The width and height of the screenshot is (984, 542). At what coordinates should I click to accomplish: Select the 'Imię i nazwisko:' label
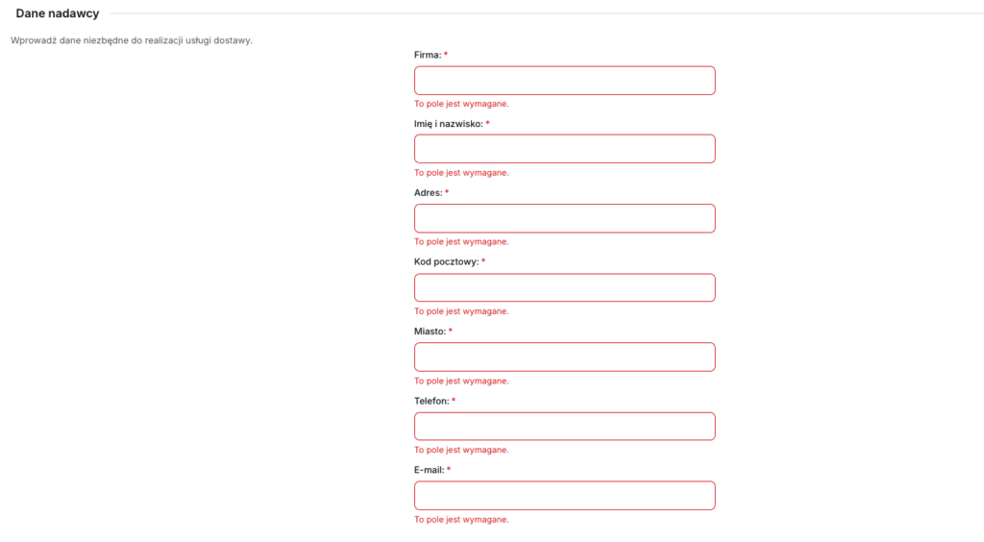(x=448, y=124)
